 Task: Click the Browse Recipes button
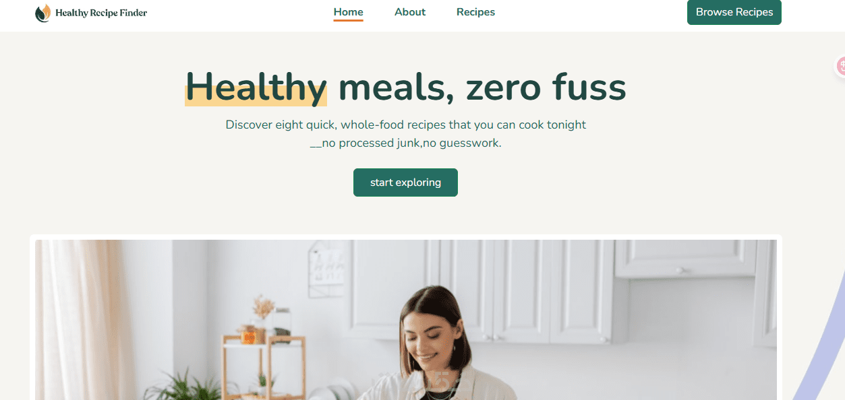point(734,12)
